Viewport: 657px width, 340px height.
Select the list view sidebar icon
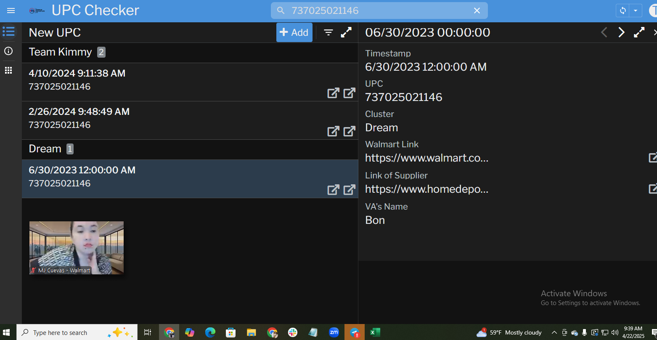coord(8,32)
